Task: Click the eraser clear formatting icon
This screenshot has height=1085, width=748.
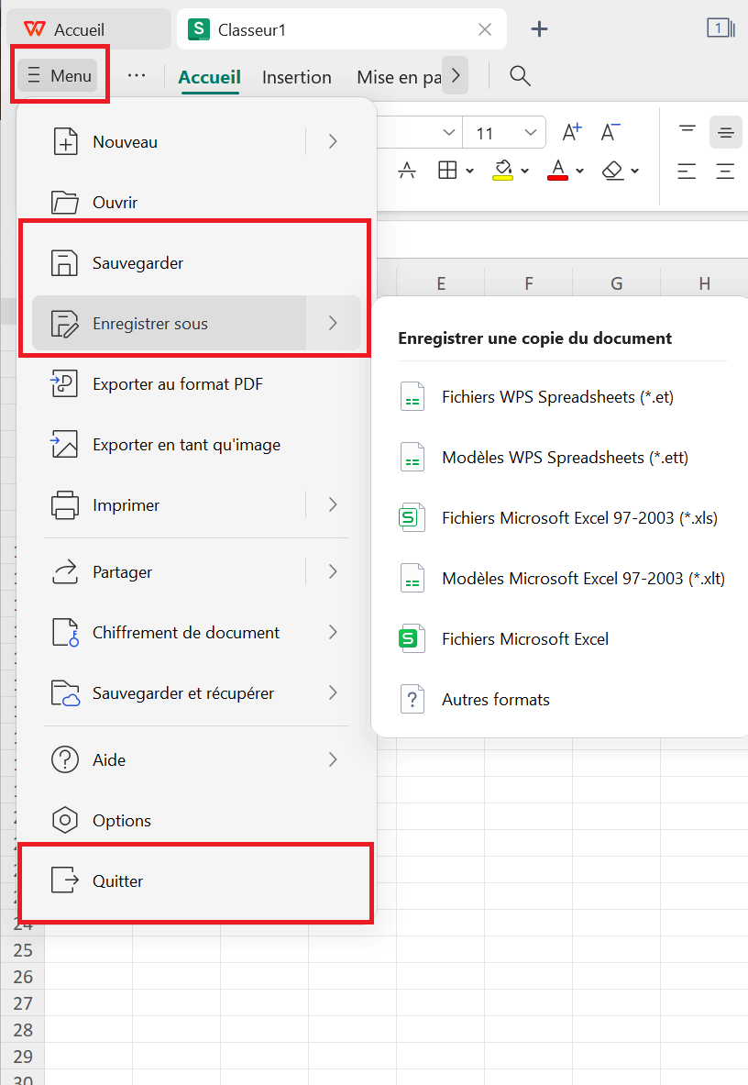Action: (x=613, y=170)
